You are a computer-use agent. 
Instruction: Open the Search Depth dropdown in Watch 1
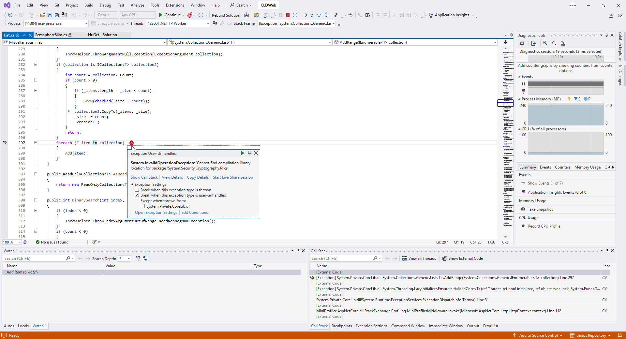(x=129, y=258)
